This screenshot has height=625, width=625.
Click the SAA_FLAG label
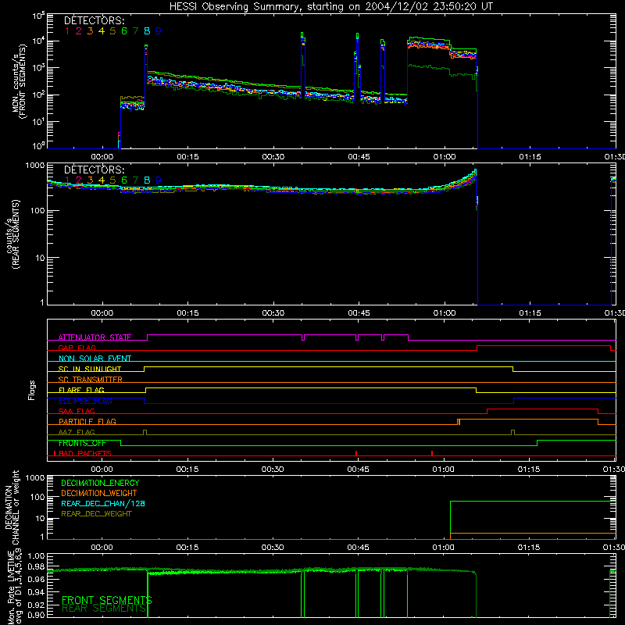(x=77, y=412)
